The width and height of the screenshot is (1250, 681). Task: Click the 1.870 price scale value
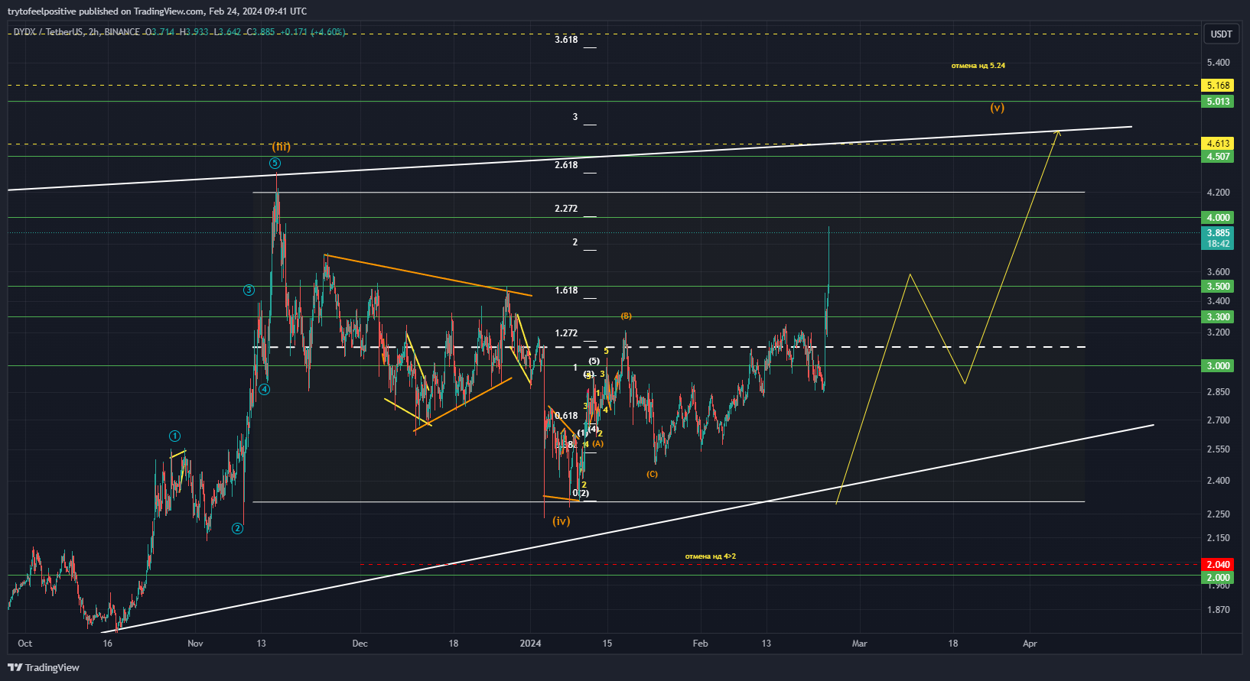point(1218,610)
